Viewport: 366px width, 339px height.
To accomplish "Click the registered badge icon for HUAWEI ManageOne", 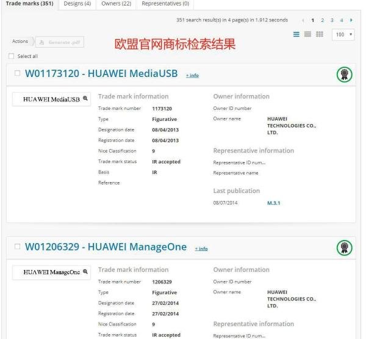I will tap(344, 248).
